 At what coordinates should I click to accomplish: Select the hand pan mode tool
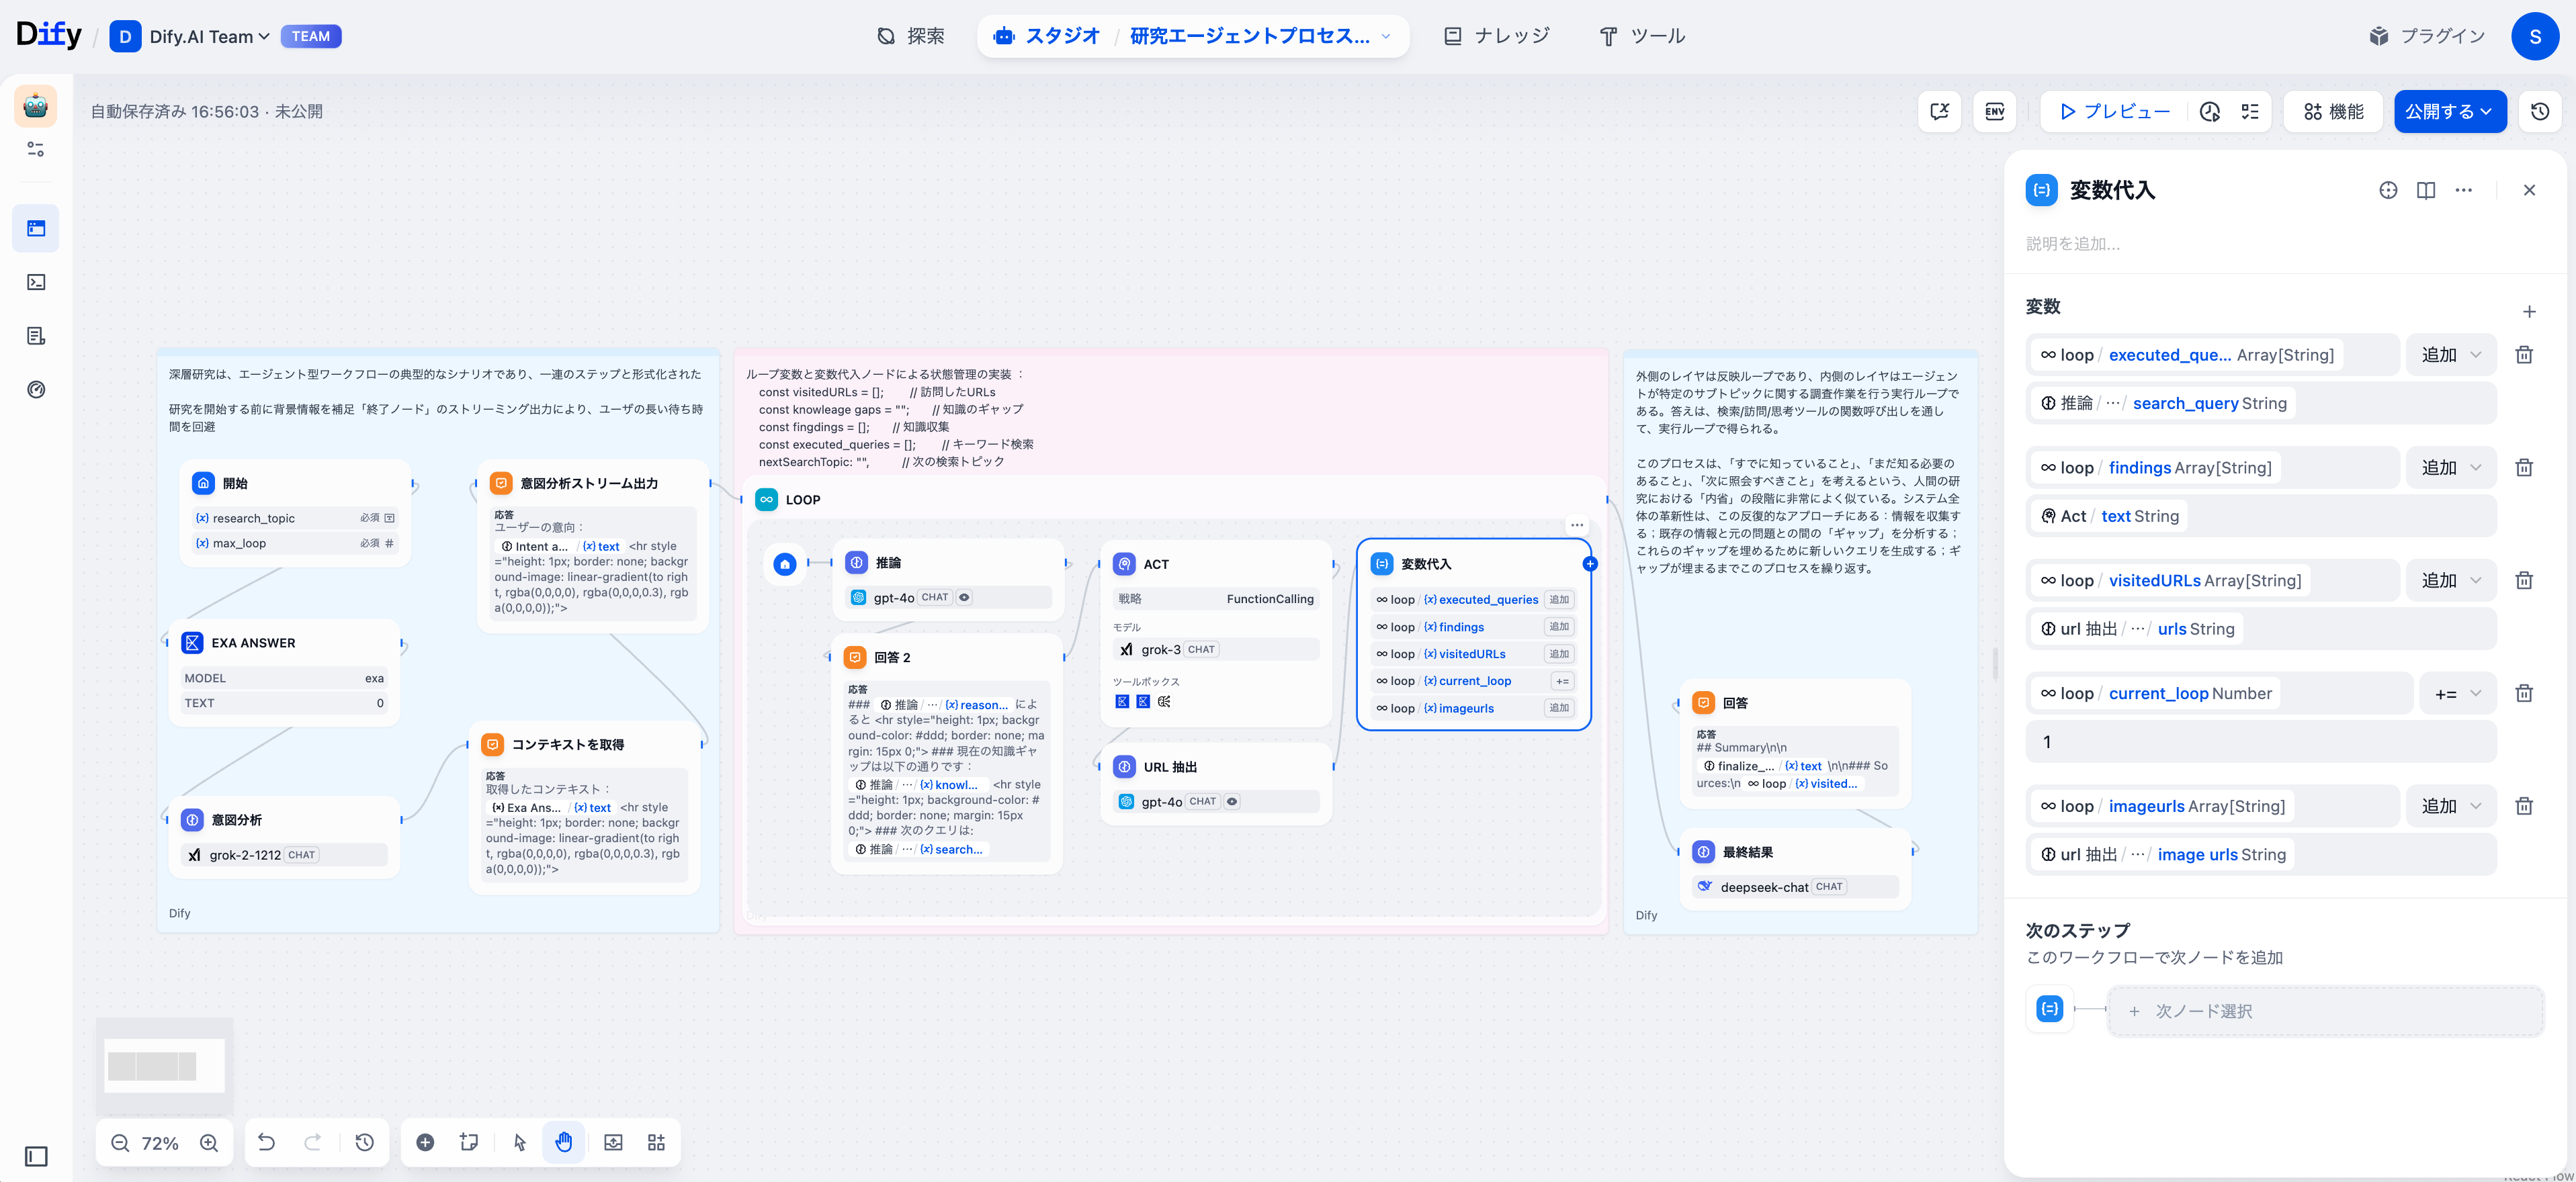(x=564, y=1142)
